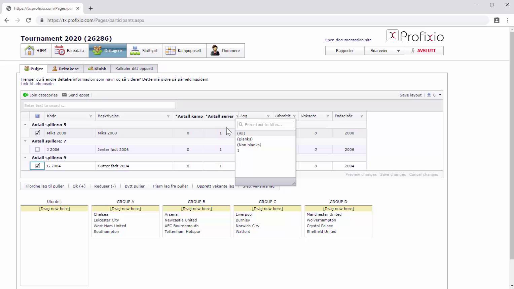Switch to the Deltakere tab

coord(66,69)
